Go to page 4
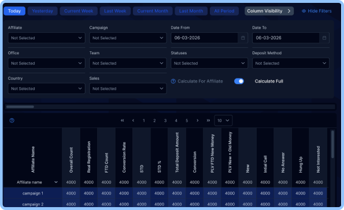The image size is (344, 210). click(x=176, y=121)
